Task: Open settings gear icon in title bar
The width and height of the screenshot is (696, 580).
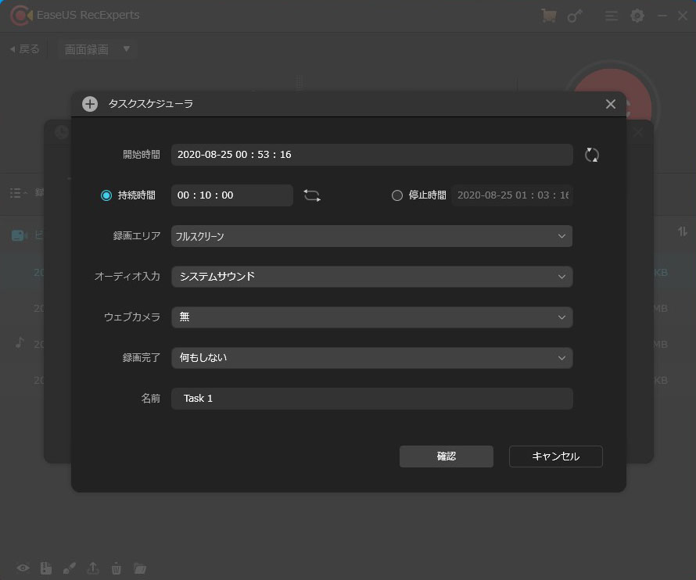Action: [x=637, y=16]
